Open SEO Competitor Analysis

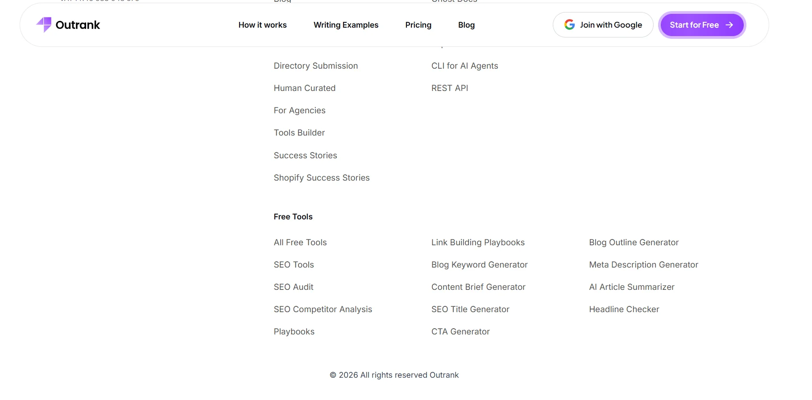[323, 309]
